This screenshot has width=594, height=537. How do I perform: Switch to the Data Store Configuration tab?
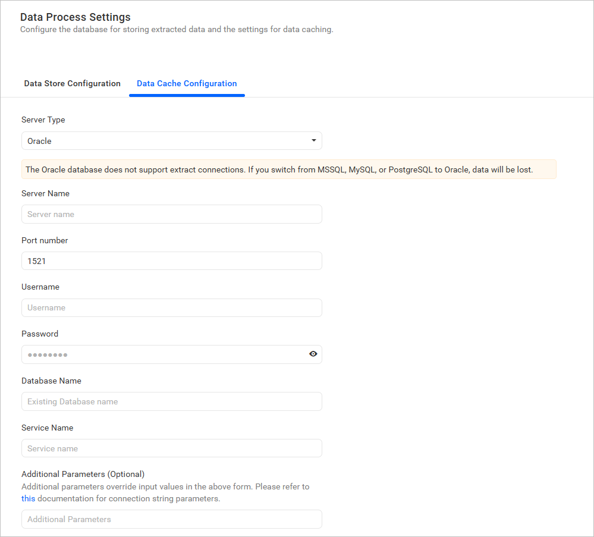(72, 83)
